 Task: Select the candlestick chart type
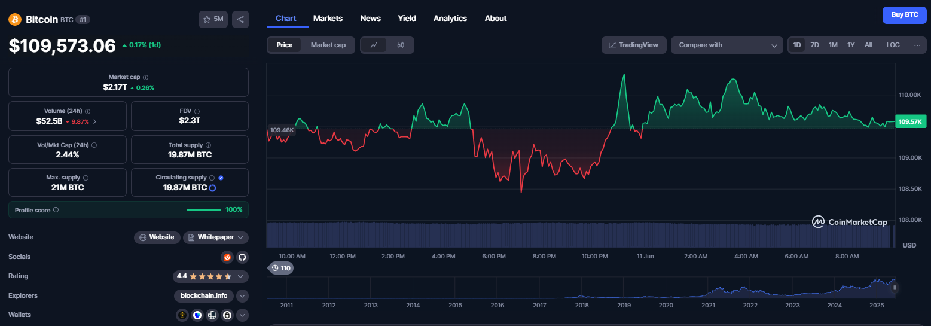(401, 45)
